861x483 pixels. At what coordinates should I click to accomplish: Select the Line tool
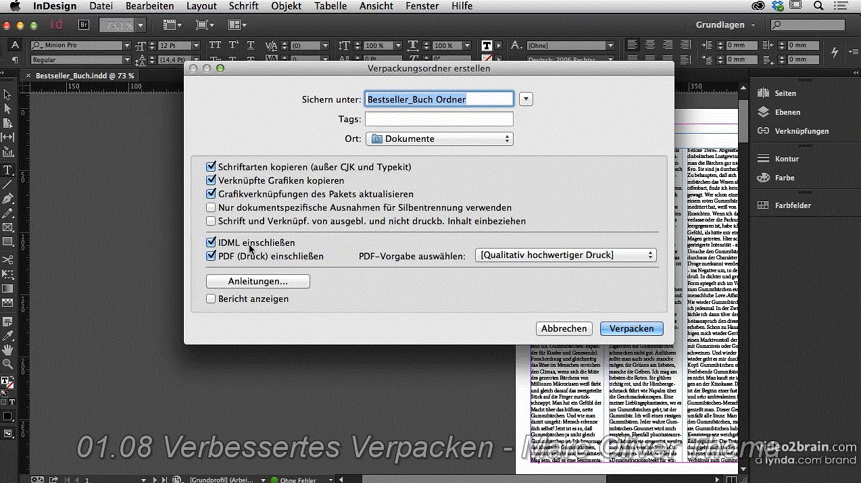tap(8, 184)
